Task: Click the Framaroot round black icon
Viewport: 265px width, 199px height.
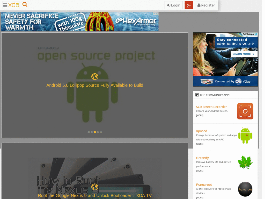Action: [245, 189]
